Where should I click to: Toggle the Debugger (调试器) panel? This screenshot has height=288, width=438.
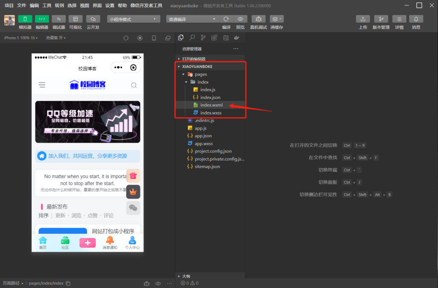[59, 19]
